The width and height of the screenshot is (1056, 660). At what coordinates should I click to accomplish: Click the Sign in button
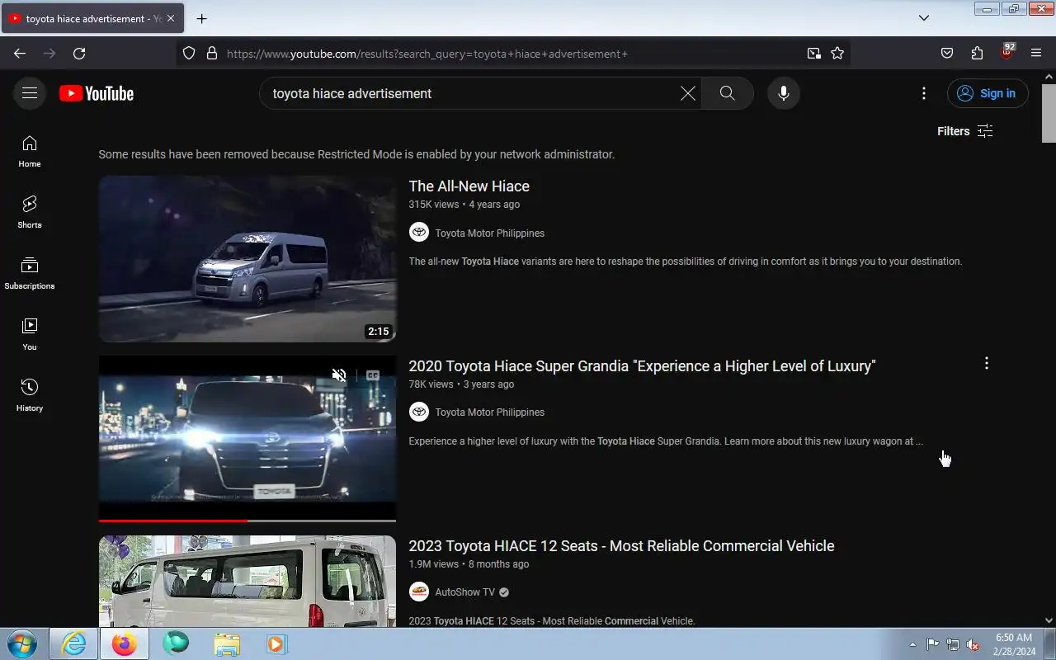pos(988,93)
